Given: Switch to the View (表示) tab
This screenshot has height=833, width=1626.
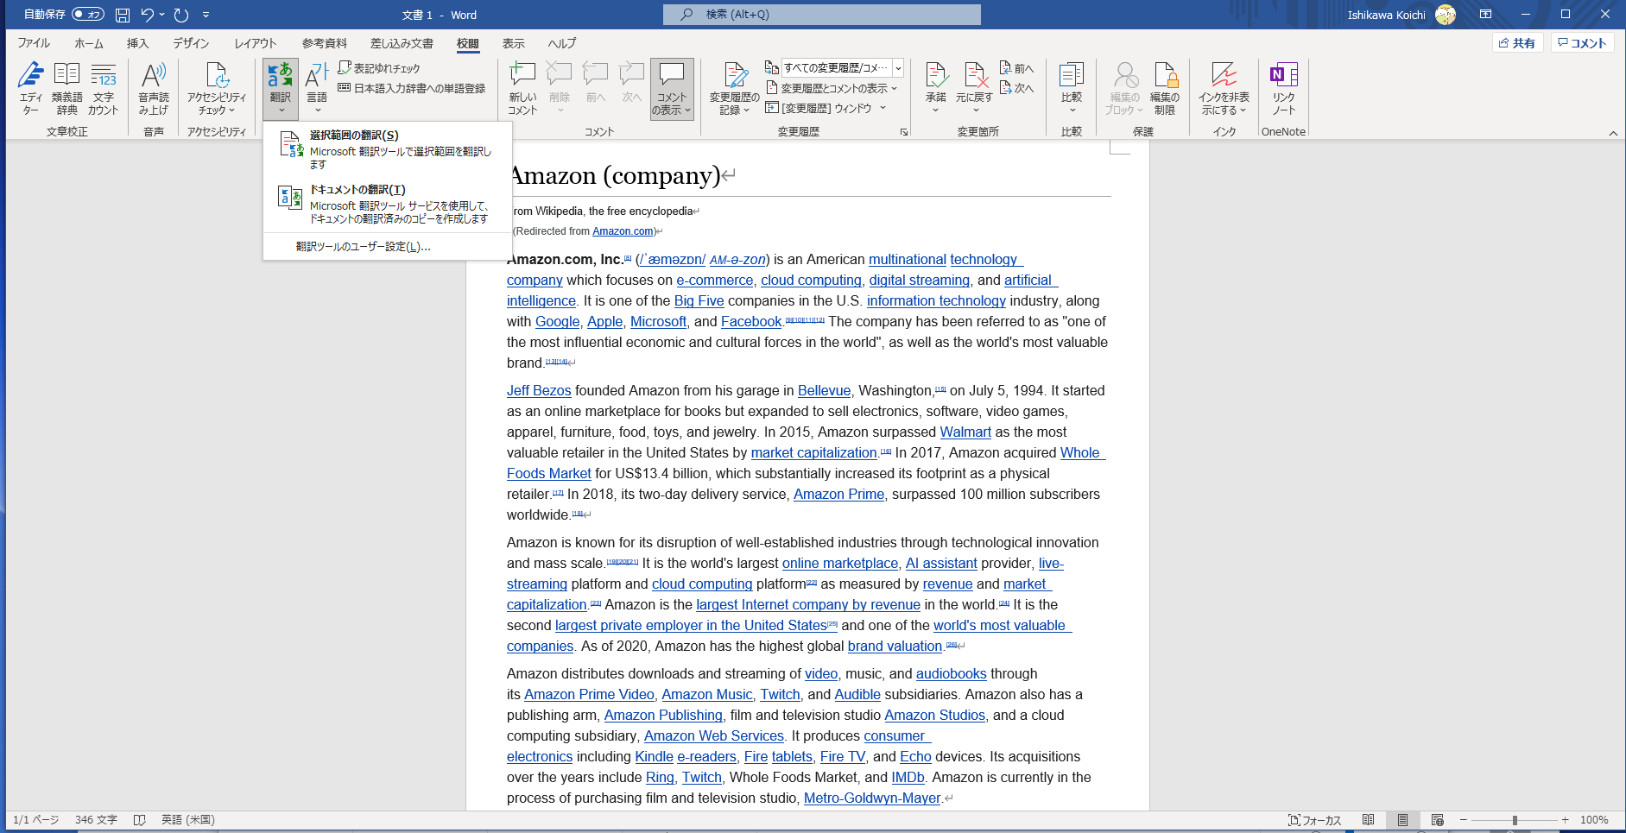Looking at the screenshot, I should [x=514, y=43].
